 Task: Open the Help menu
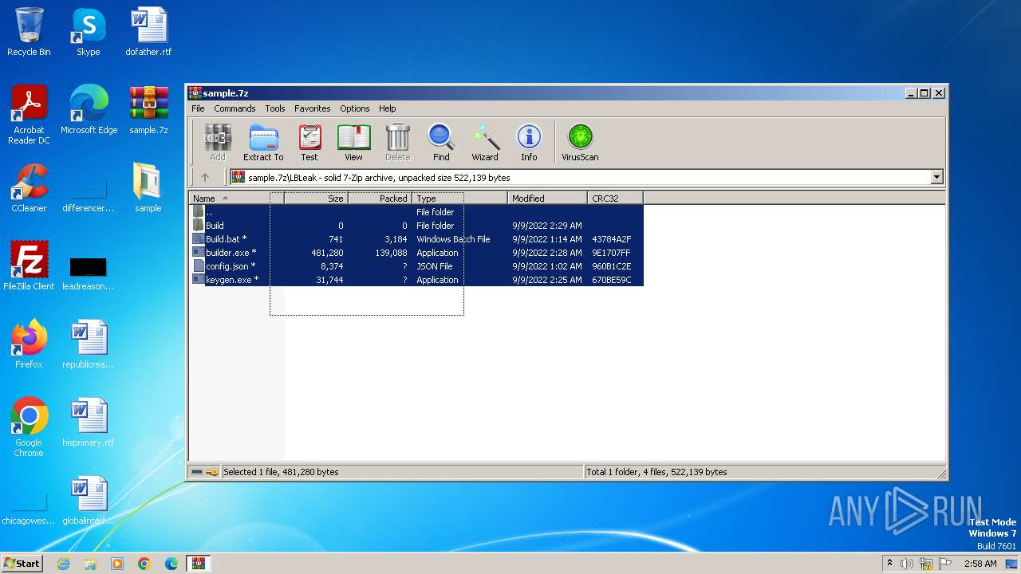tap(388, 108)
